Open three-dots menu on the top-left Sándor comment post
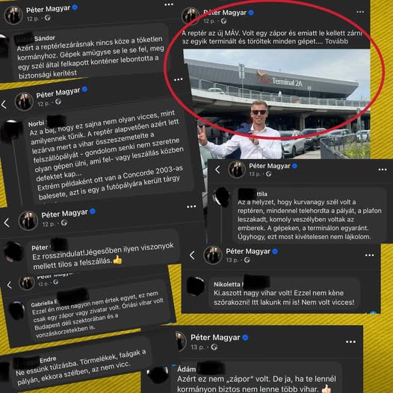Image resolution: width=393 pixels, height=393 pixels. [x=169, y=4]
